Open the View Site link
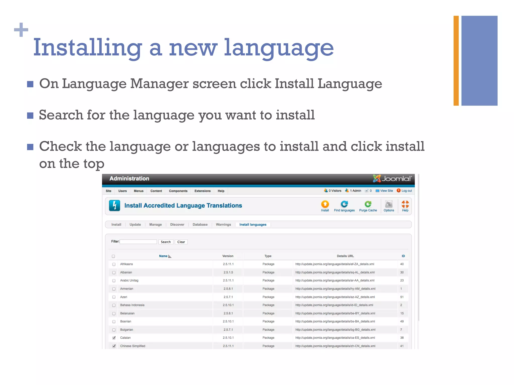Viewport: 514px width, 385px height. (x=384, y=191)
